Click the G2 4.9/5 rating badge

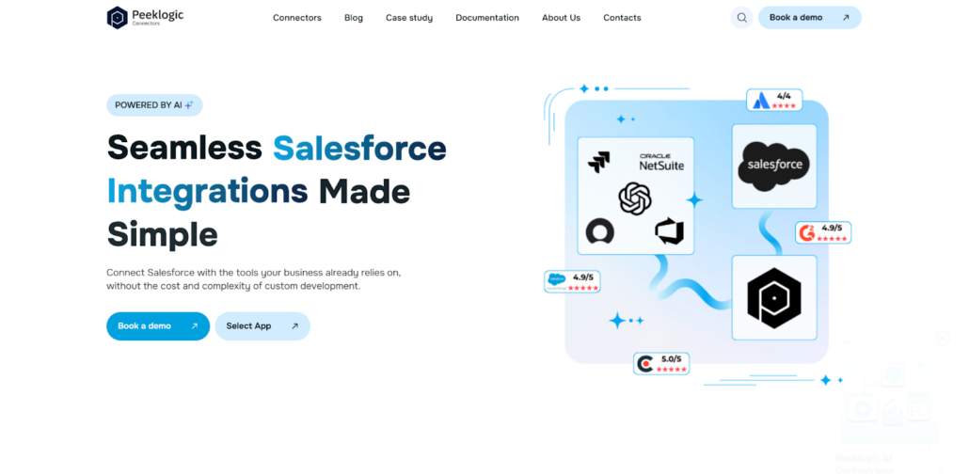pos(823,233)
